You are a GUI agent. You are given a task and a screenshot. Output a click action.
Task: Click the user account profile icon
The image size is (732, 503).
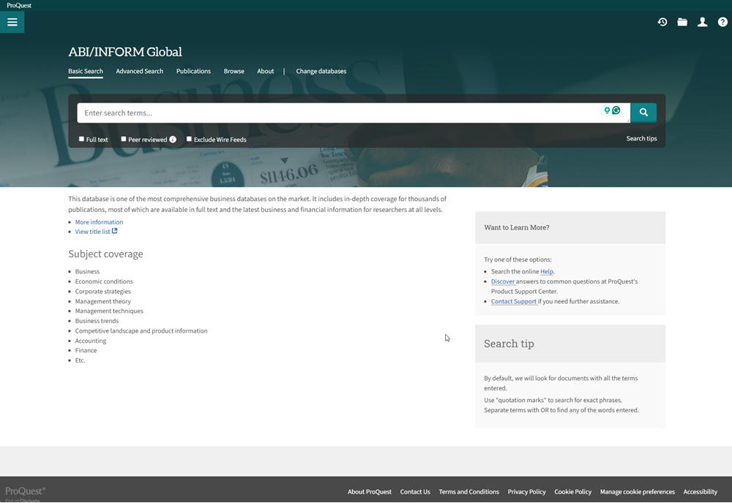pos(702,22)
